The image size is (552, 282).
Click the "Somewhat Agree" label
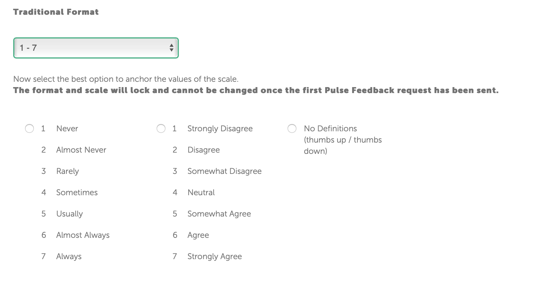(219, 214)
